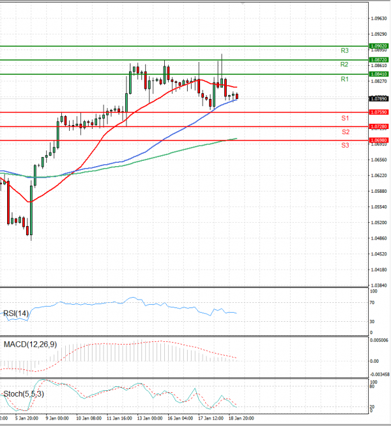Click the R1 resistance label

coord(345,79)
